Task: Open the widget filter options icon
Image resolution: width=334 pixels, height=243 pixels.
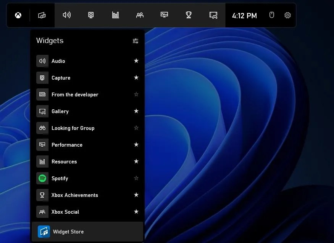Action: click(136, 41)
